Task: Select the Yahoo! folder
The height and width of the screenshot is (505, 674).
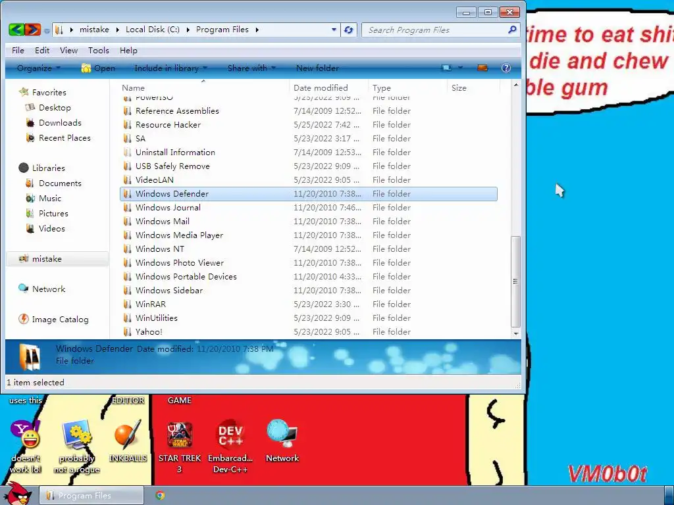Action: coord(308,331)
